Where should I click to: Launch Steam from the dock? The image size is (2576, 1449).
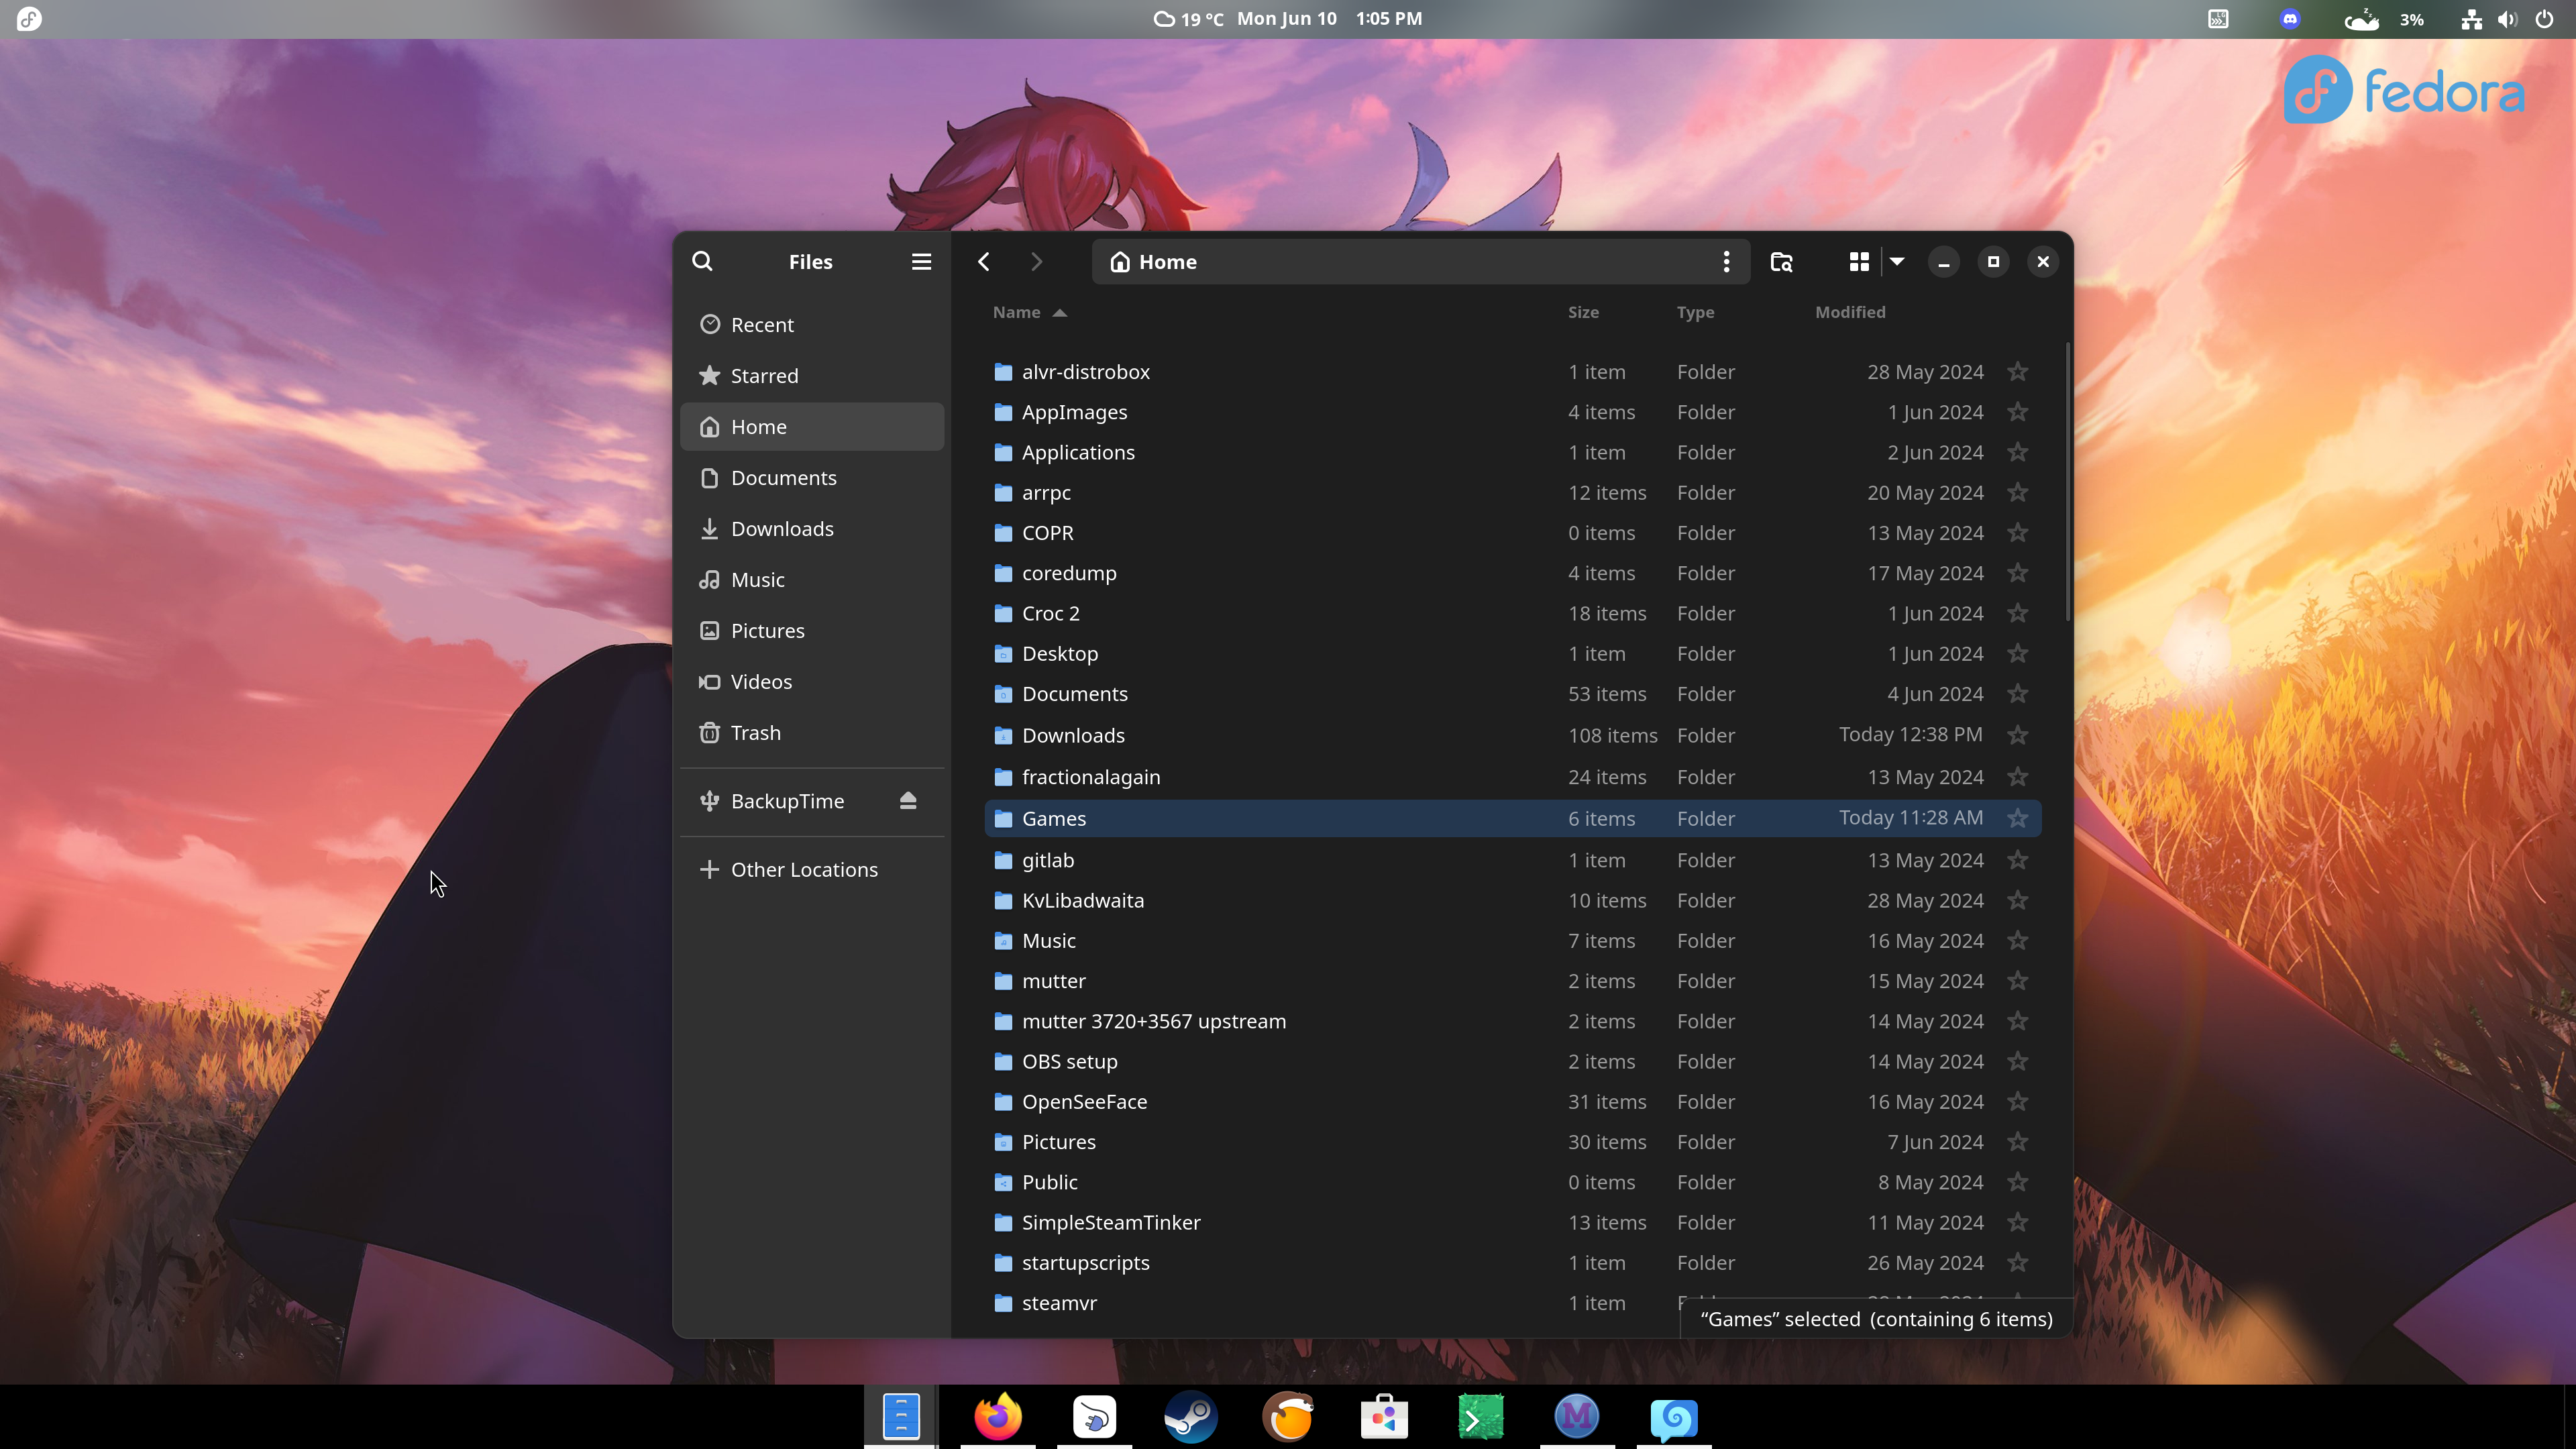coord(1190,1417)
